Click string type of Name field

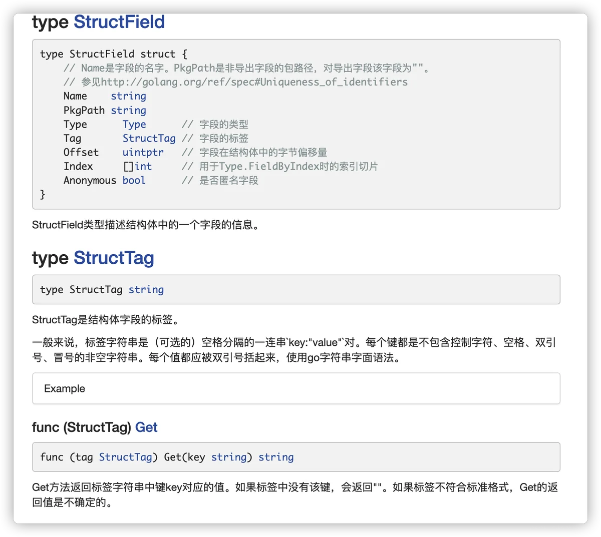(128, 96)
